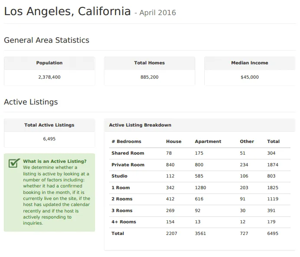The width and height of the screenshot is (300, 257).
Task: Select the Total row label in breakdown table
Action: 118,234
